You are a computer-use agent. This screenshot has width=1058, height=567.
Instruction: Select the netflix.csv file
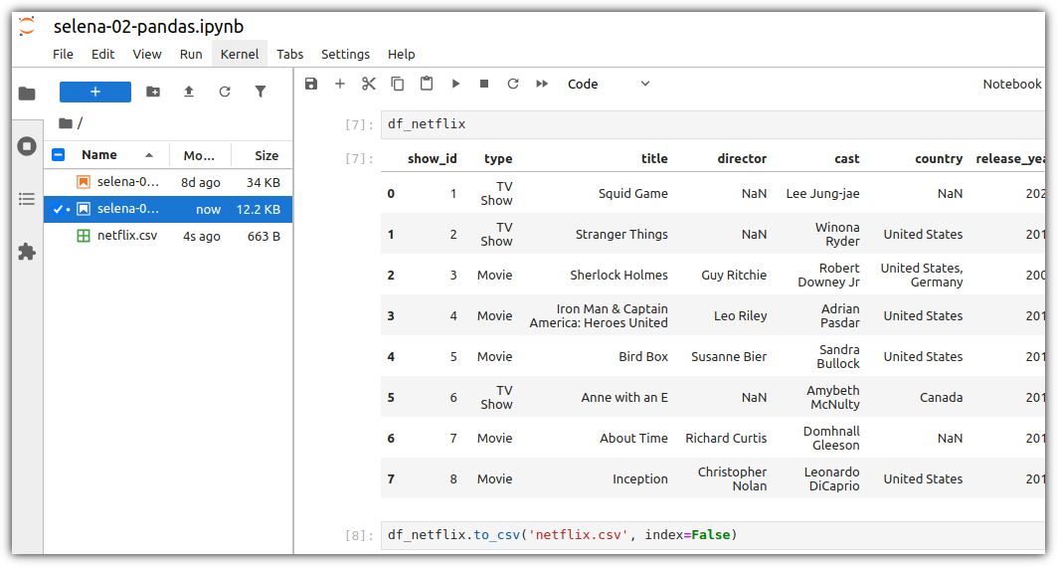[x=168, y=237]
